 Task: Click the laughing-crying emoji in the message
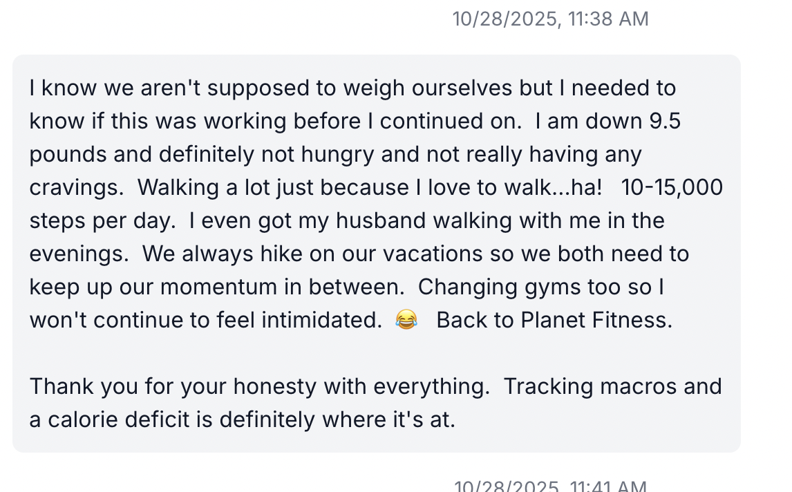pos(406,320)
